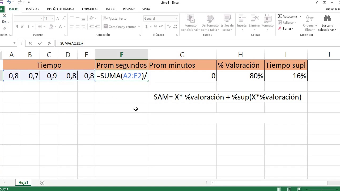The image size is (340, 191).
Task: Center text horizontally in Alineación group
Action: 78,27
